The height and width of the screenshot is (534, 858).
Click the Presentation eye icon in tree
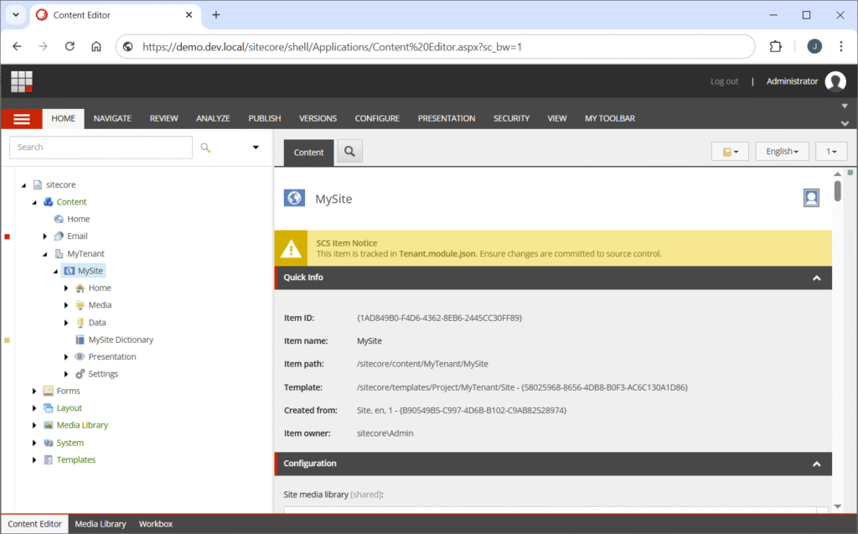click(x=80, y=356)
